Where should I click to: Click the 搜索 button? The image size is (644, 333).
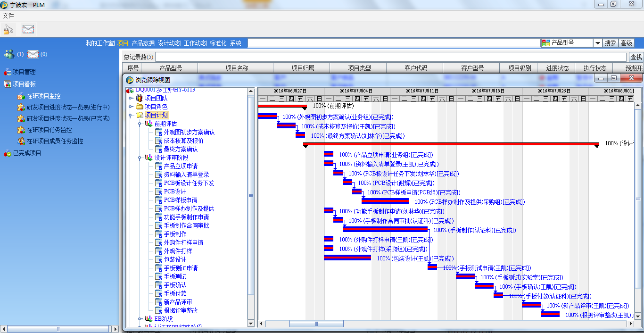click(610, 43)
